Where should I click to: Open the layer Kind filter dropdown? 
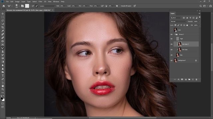point(176,18)
